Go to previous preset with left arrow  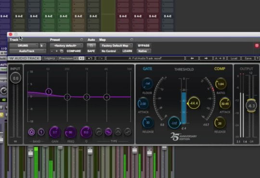point(192,58)
